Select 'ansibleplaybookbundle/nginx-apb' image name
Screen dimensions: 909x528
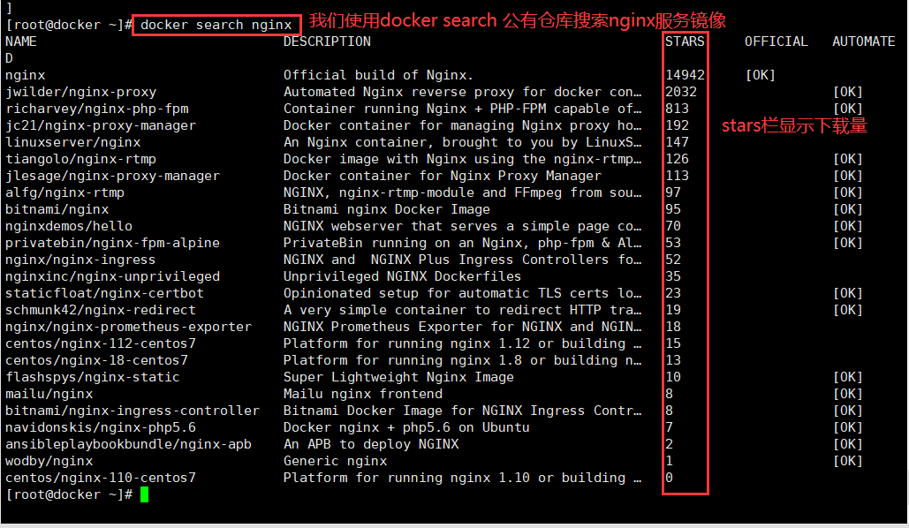coord(129,445)
